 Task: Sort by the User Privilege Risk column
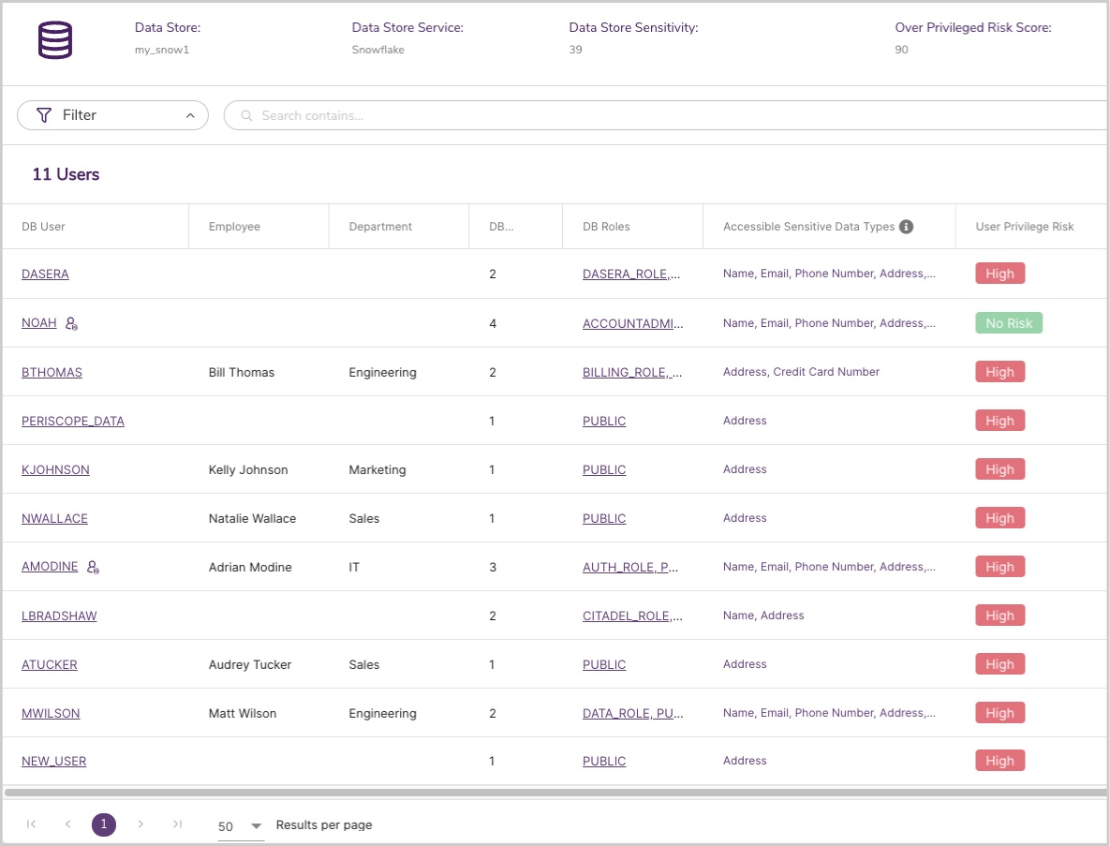pos(1024,227)
